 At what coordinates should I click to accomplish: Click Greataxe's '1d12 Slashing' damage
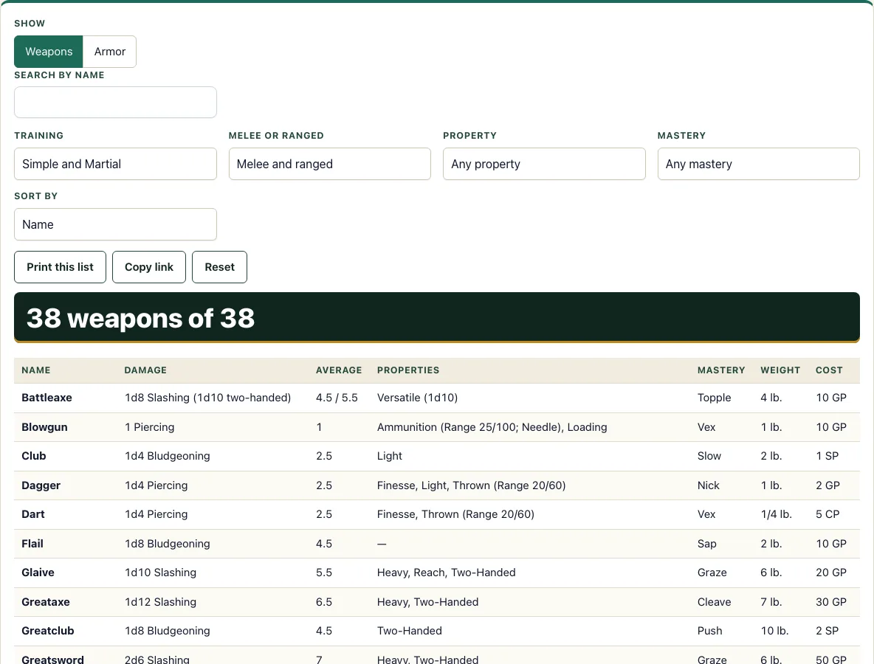tap(160, 602)
